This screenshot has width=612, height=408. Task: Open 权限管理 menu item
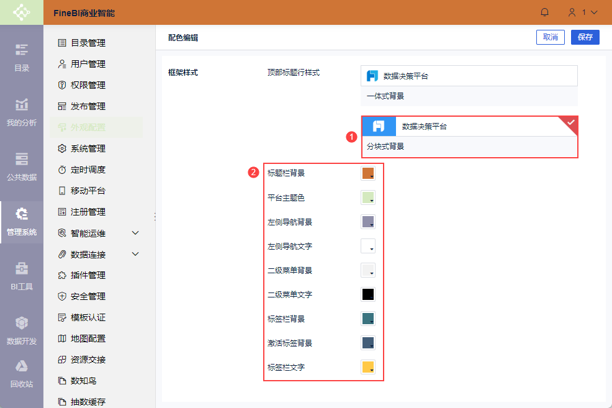[x=96, y=85]
